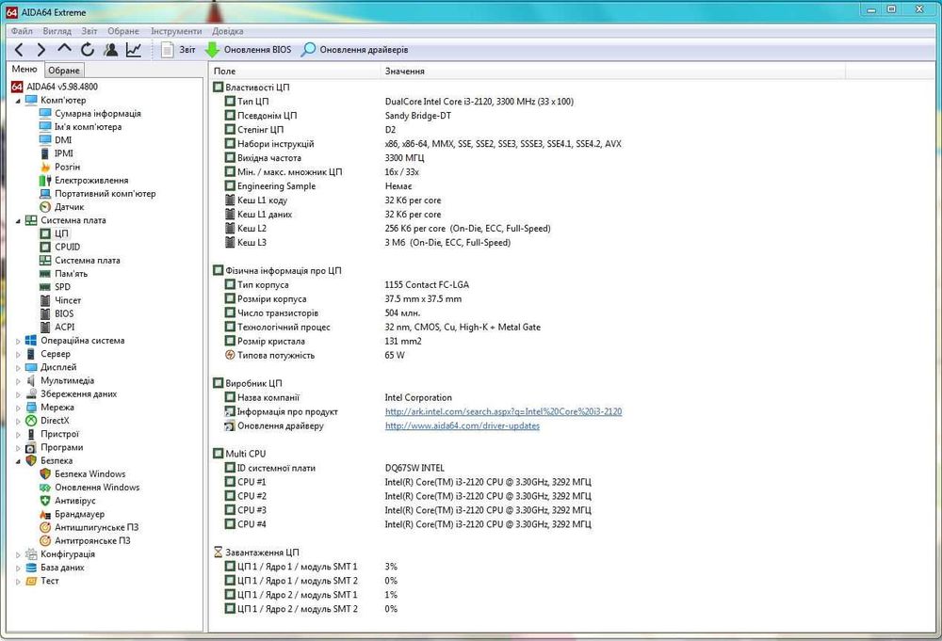Start Оновлення BIOS update

pos(248,50)
